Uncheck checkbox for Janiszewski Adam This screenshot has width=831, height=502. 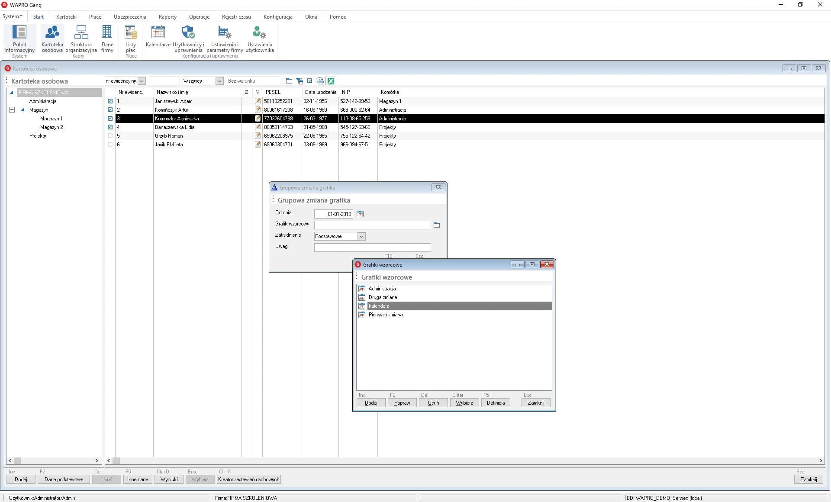[x=110, y=101]
